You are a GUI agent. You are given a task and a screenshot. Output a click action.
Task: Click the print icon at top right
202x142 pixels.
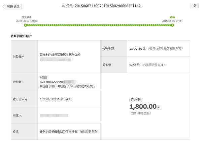pos(195,6)
